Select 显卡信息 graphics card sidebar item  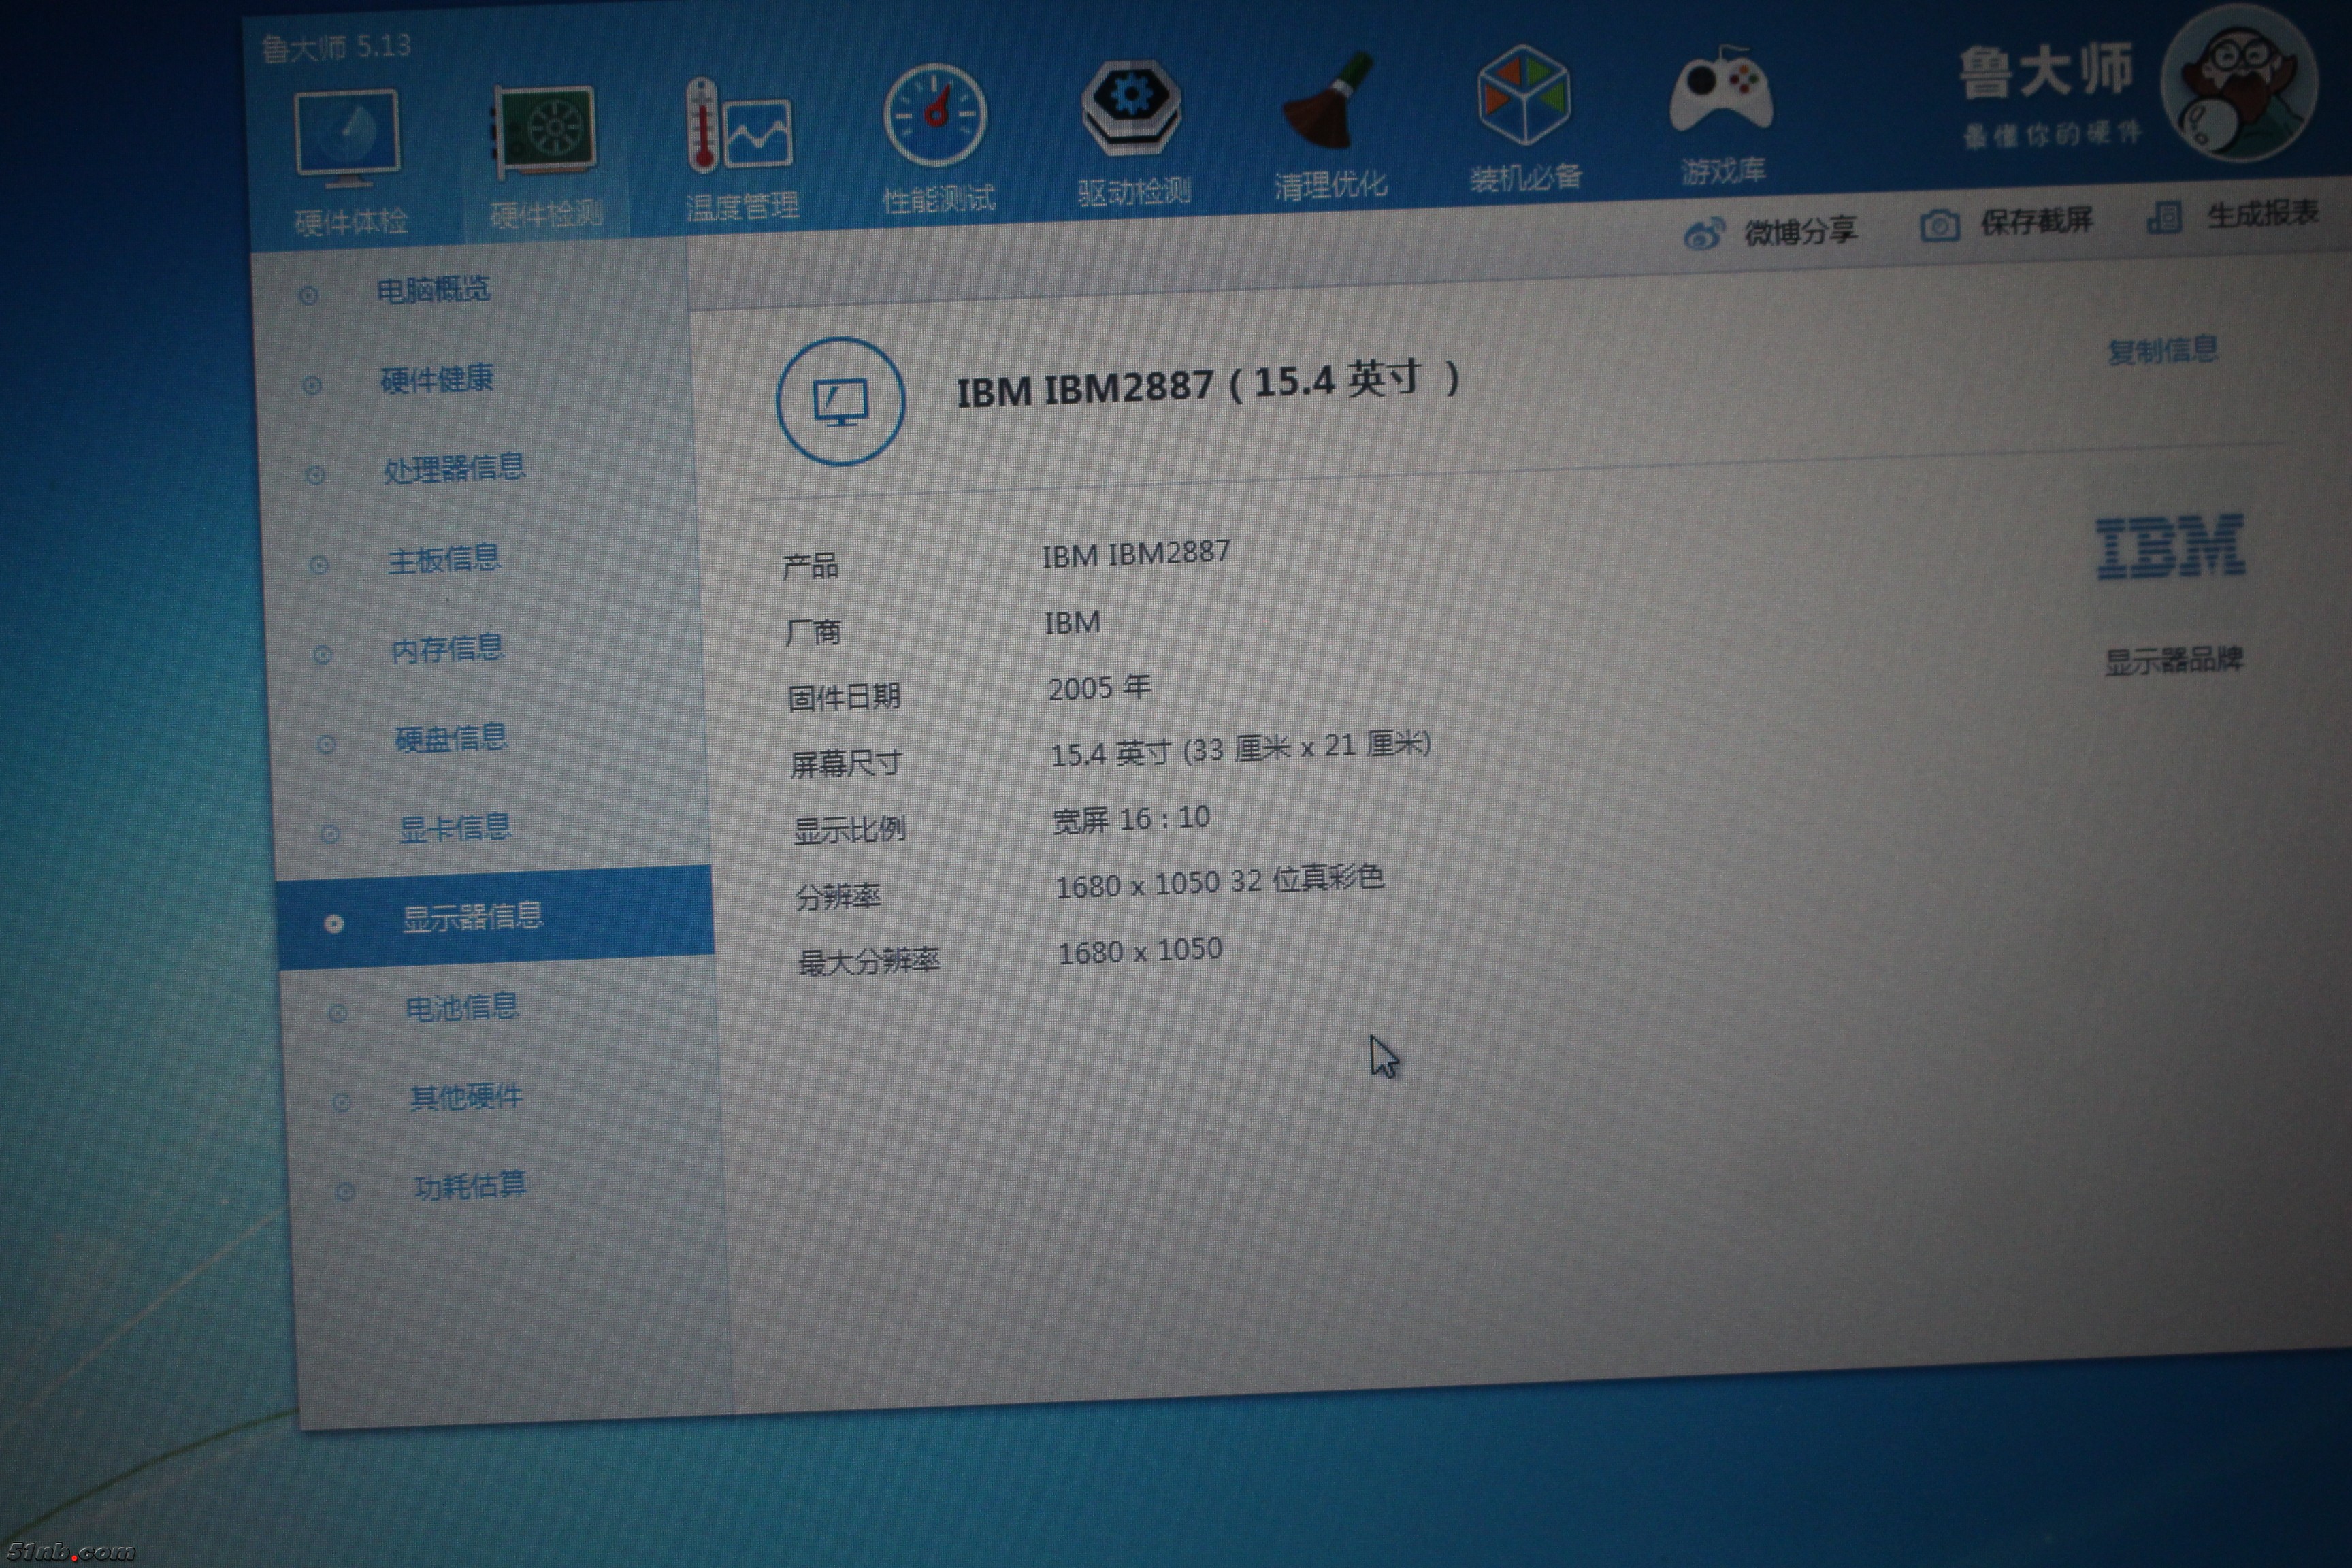[x=455, y=828]
